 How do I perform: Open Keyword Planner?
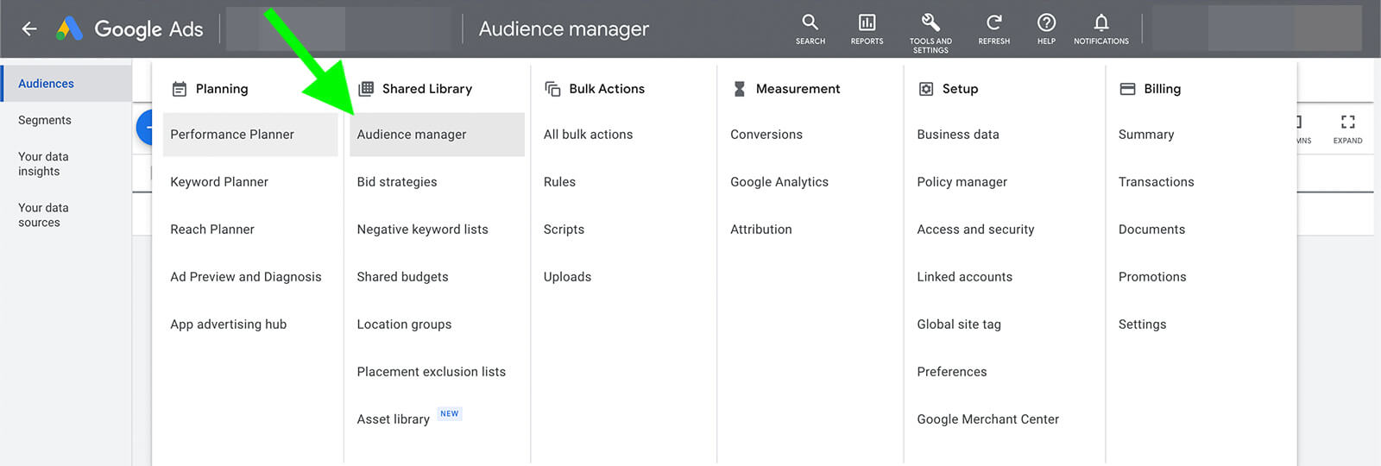point(219,182)
